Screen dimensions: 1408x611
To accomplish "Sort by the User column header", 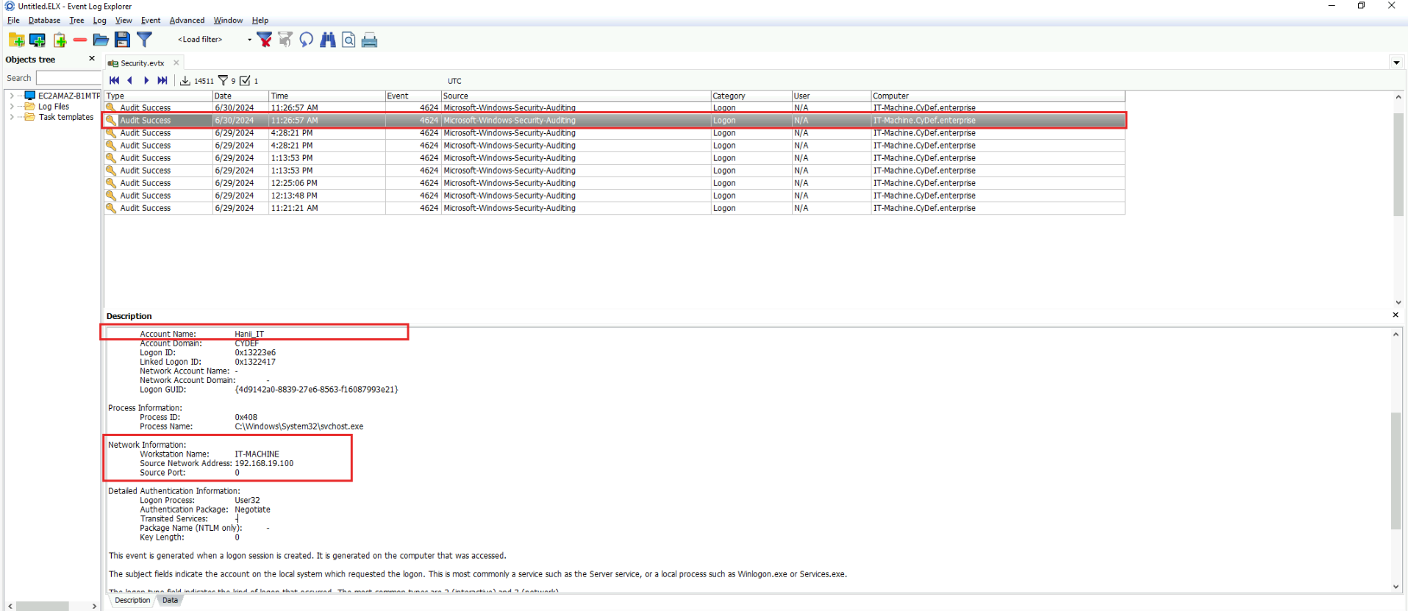I will (x=831, y=96).
